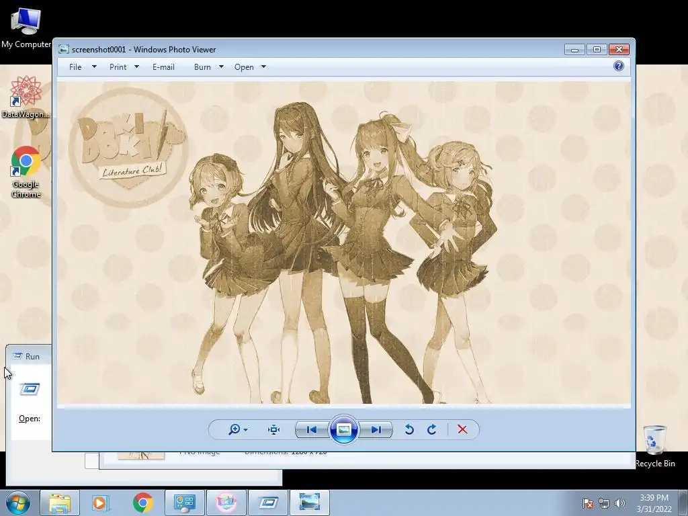Viewport: 688px width, 516px height.
Task: Expand the Print dropdown arrow
Action: coord(136,67)
